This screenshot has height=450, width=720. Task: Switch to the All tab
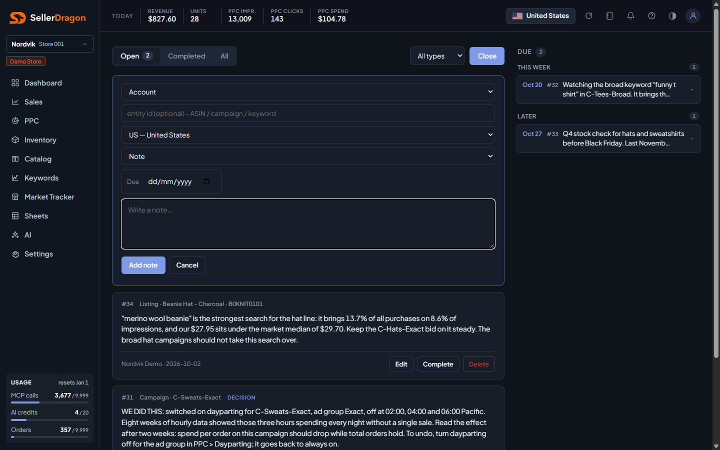point(224,56)
